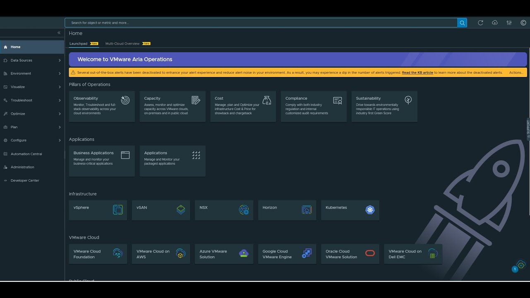530x298 pixels.
Task: Click the search input field
Action: tap(261, 23)
